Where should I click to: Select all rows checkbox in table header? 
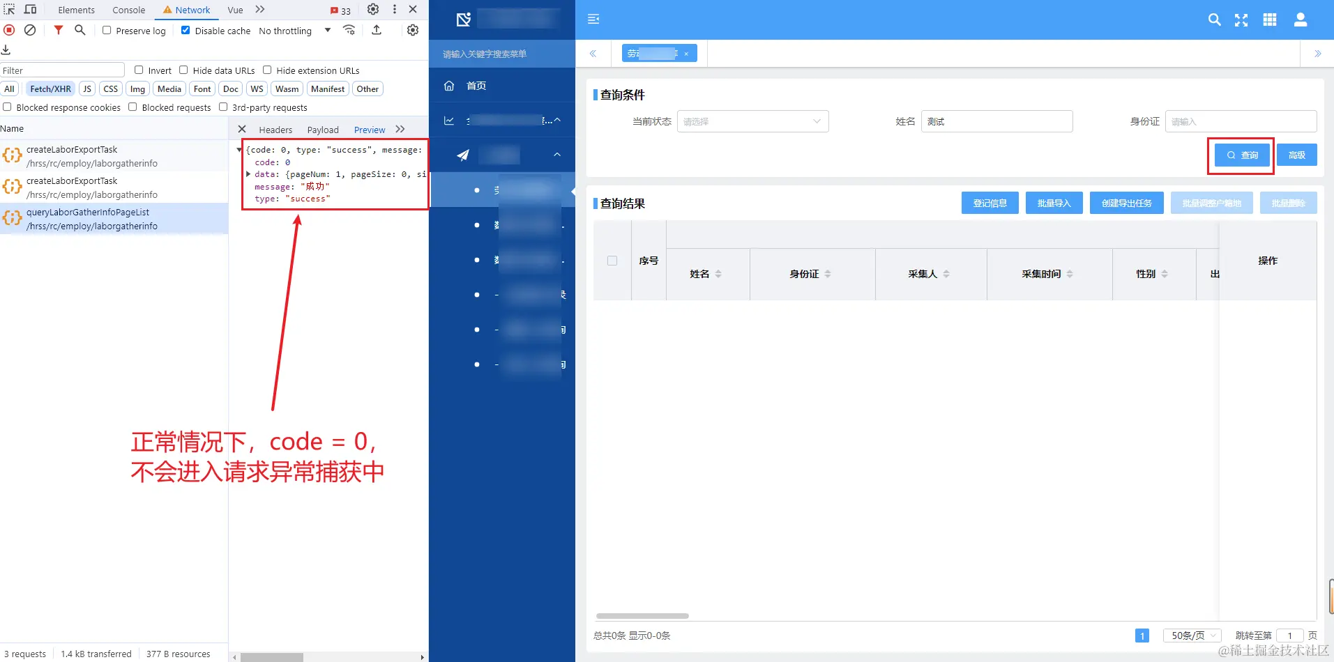pyautogui.click(x=612, y=261)
